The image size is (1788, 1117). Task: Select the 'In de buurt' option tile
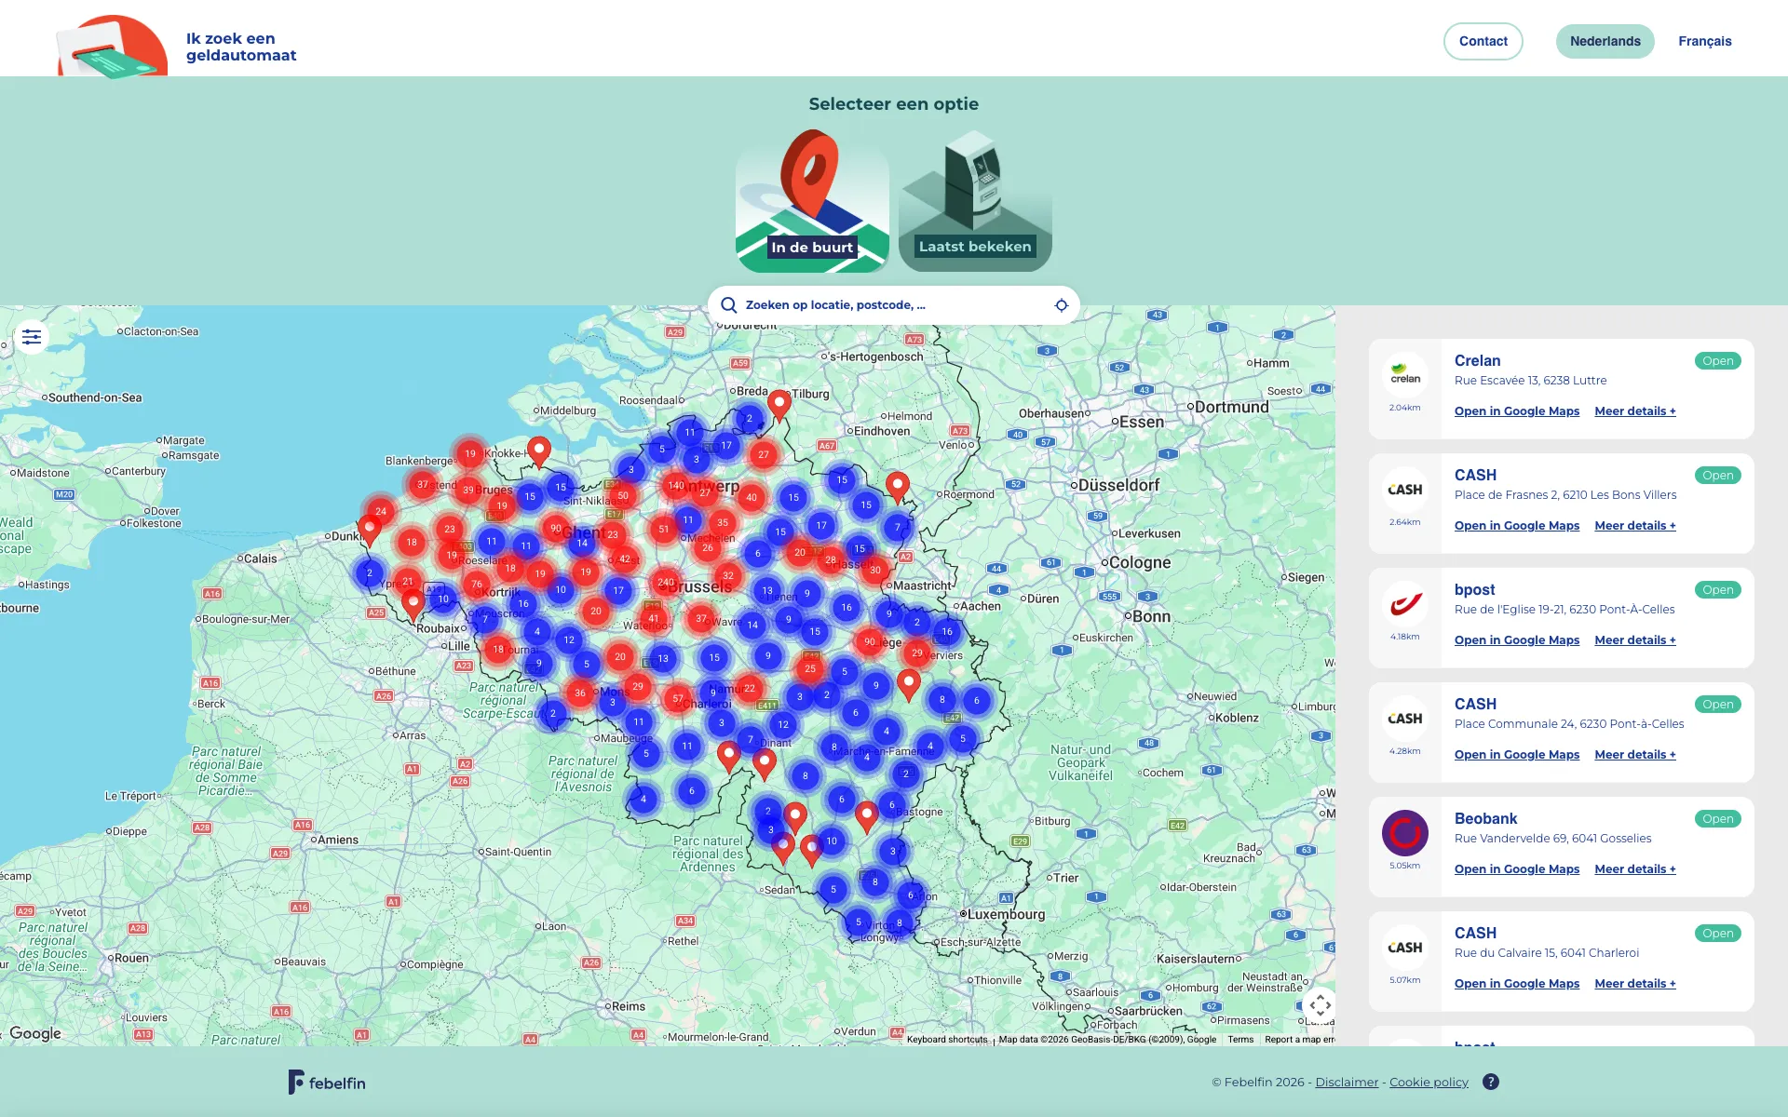(x=812, y=201)
